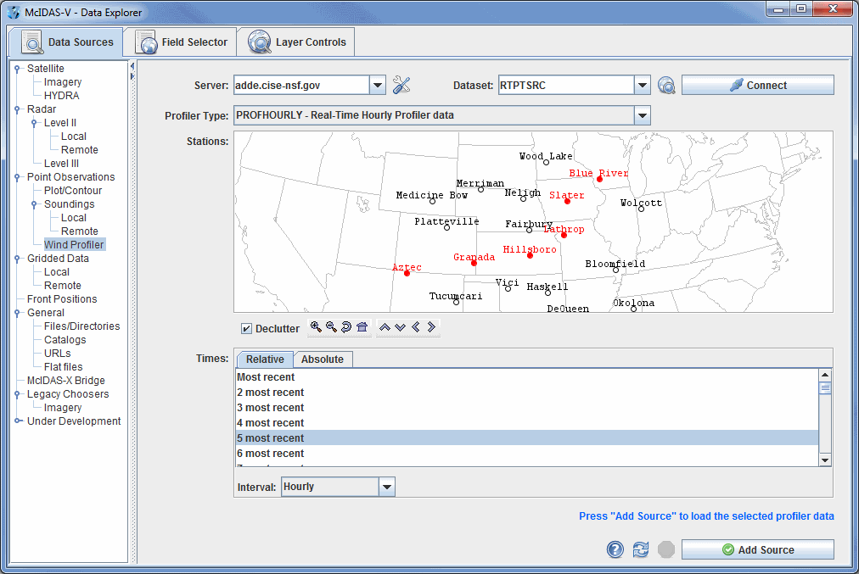Select the Tucumcari station marker
Image resolution: width=859 pixels, height=574 pixels.
pyautogui.click(x=456, y=302)
